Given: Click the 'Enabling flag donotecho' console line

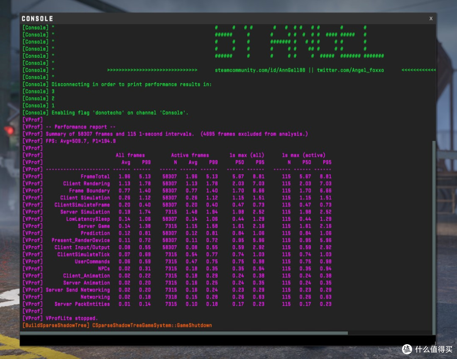Looking at the screenshot, I should coord(120,113).
